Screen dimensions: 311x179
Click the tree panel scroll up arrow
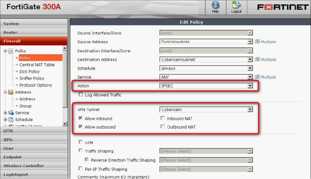[65, 48]
